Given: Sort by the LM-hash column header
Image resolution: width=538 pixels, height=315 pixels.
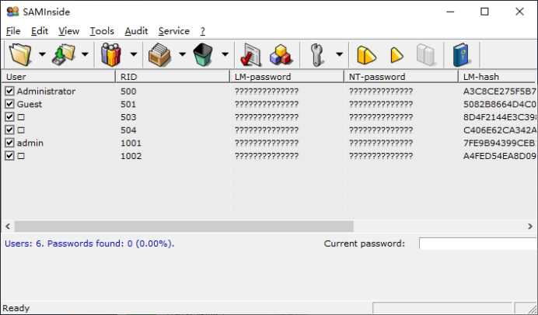Looking at the screenshot, I should tap(498, 77).
